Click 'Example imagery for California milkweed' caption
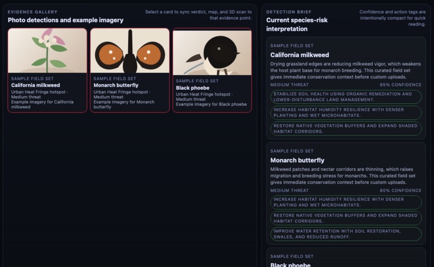The height and width of the screenshot is (267, 434). (43, 104)
